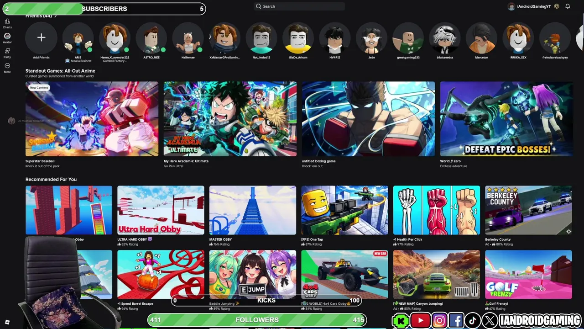Click the Search input field
The image size is (584, 329).
point(299,6)
